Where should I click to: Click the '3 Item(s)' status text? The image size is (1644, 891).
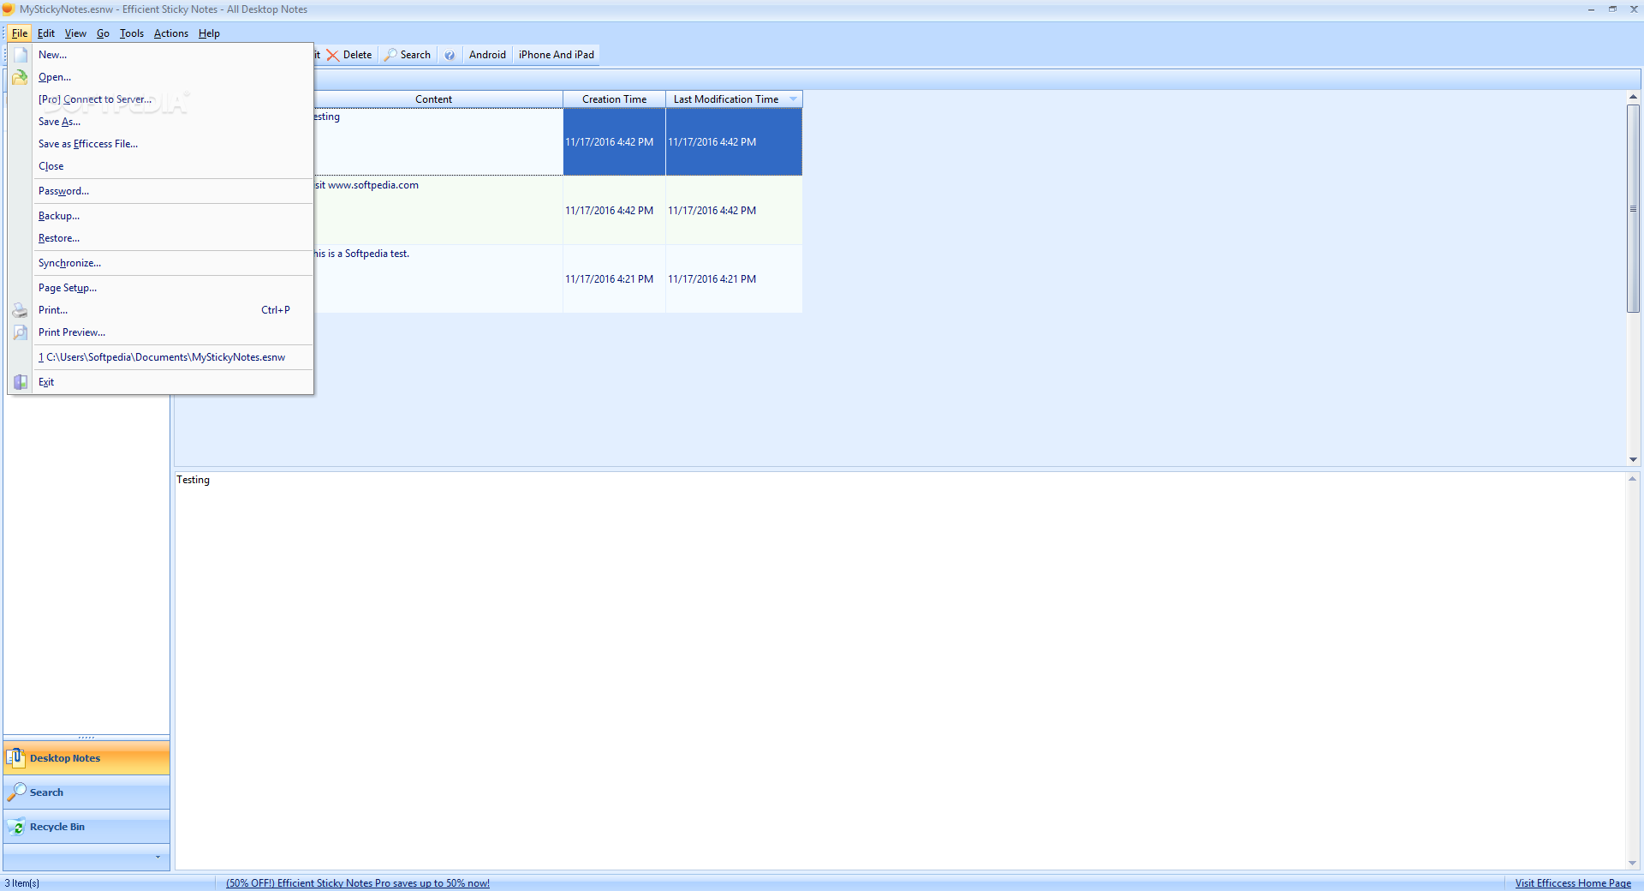[x=22, y=883]
